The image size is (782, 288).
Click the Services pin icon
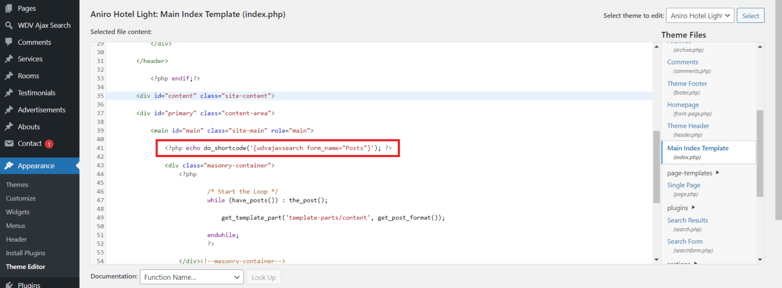click(9, 59)
